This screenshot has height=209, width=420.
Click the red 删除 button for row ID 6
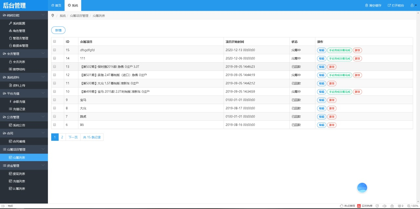point(332,125)
